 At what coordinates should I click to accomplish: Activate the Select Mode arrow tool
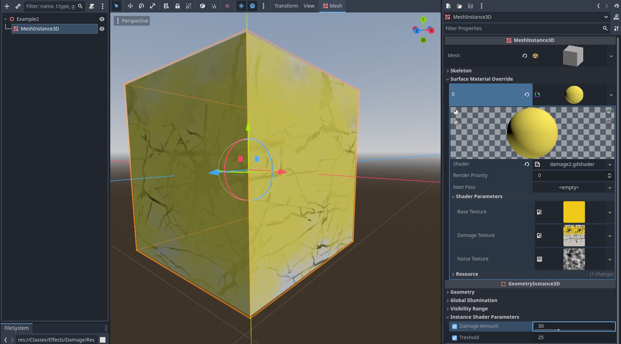pyautogui.click(x=117, y=6)
